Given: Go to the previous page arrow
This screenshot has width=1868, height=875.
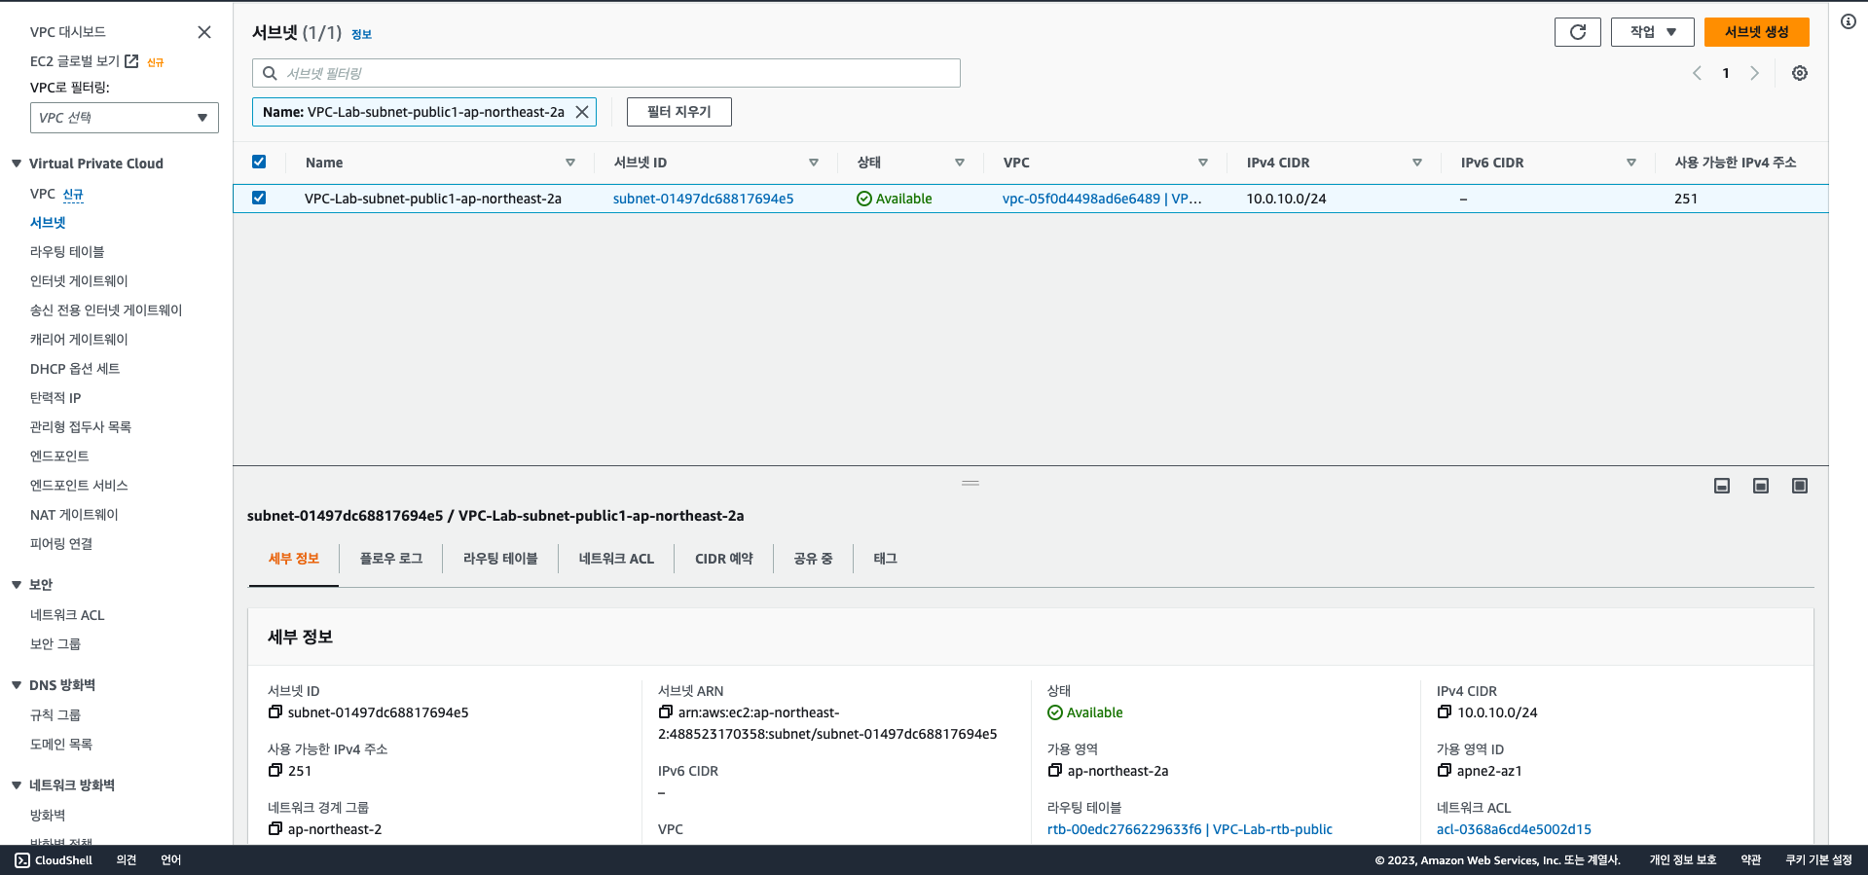Looking at the screenshot, I should 1697,73.
